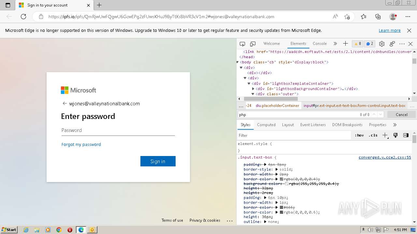Open the Event Listeners tab
Screen dimensions: 417x234
tap(313, 125)
